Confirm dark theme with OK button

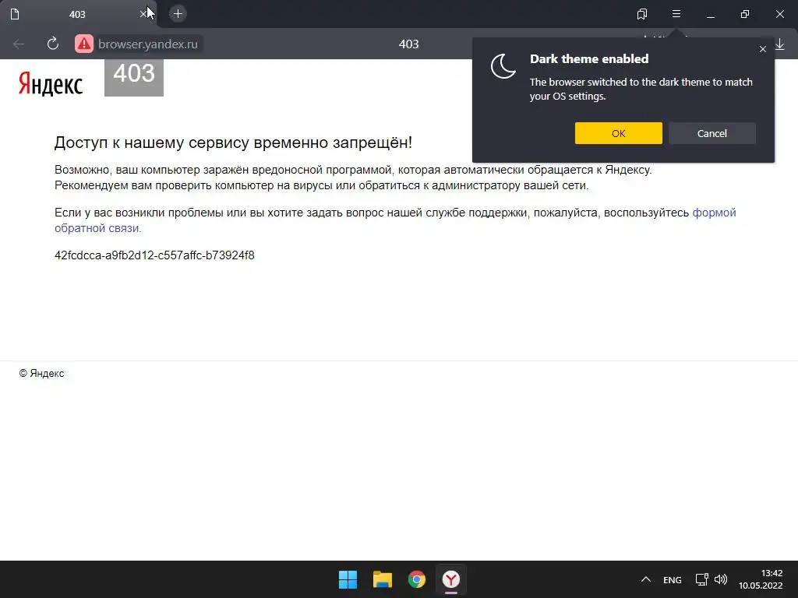coord(618,133)
